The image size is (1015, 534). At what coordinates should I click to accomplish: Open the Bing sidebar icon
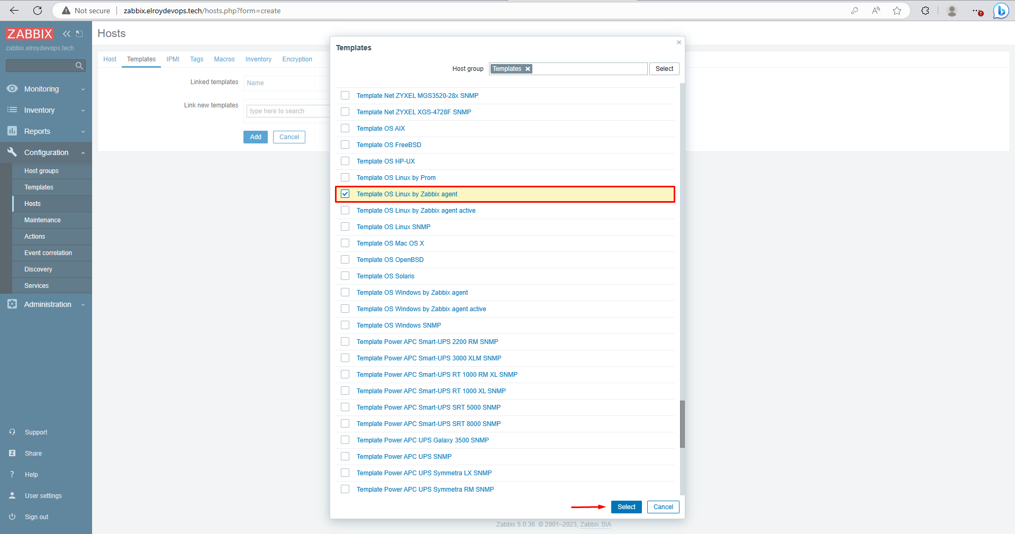click(x=1001, y=11)
